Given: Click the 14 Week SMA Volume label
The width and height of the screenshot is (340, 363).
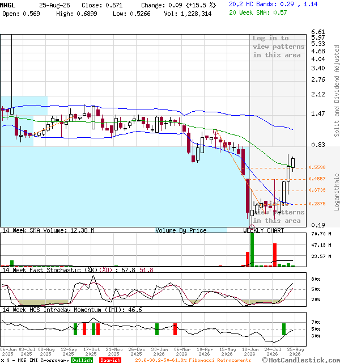Looking at the screenshot, I should [48, 230].
